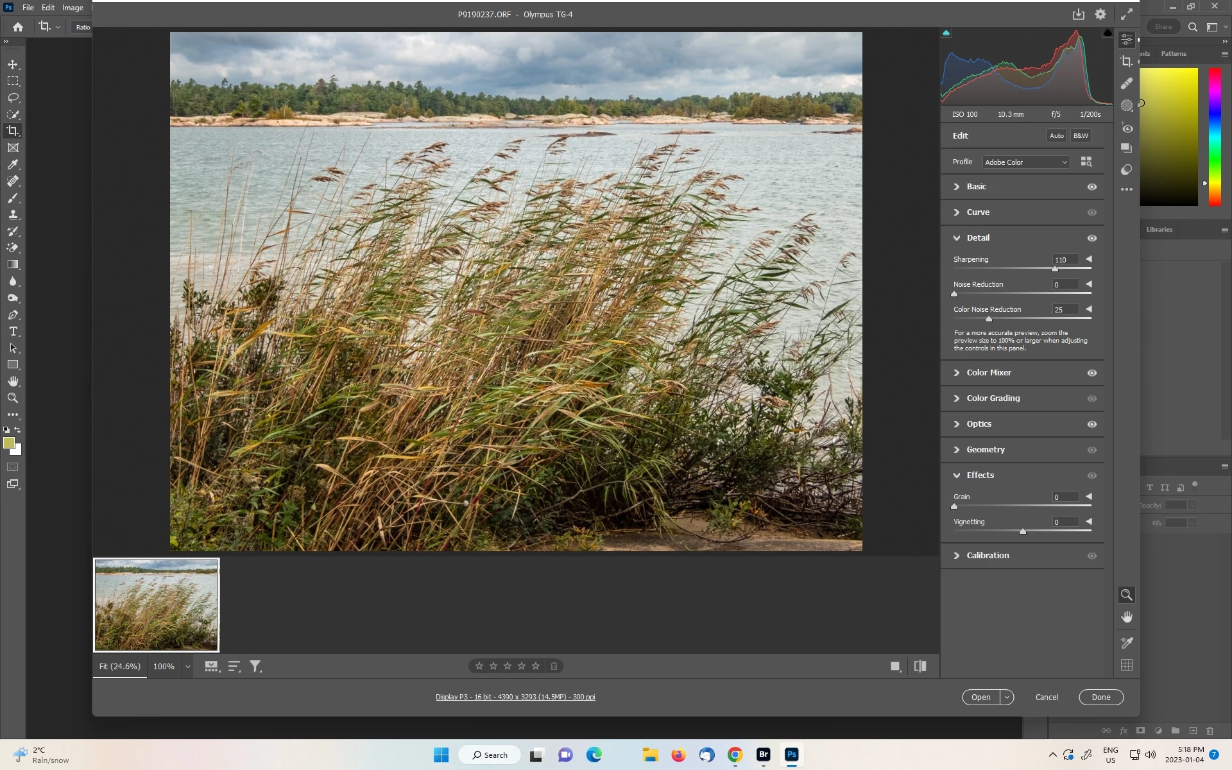
Task: Expand the Color Grading panel
Action: [993, 398]
